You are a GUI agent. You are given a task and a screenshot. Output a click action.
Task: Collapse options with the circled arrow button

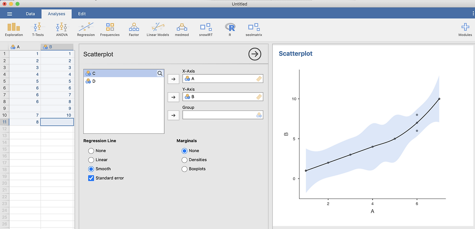tap(255, 54)
